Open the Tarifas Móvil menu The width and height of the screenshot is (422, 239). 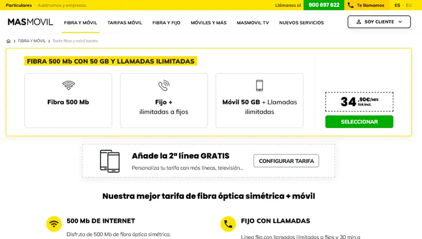124,23
